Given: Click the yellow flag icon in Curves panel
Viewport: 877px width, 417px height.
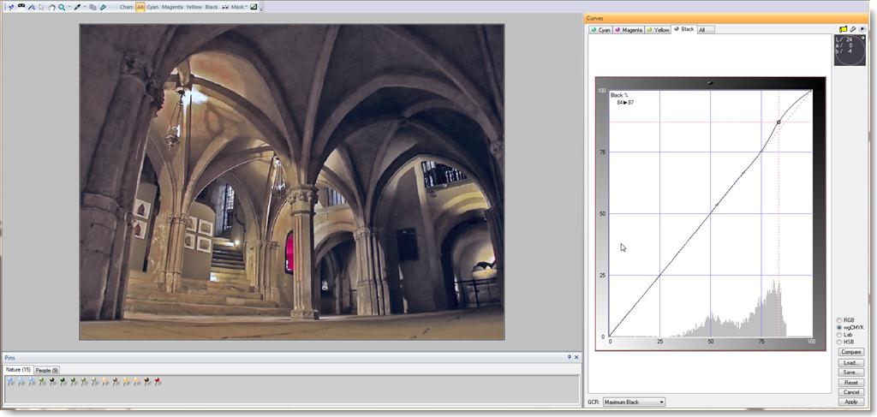Looking at the screenshot, I should click(x=843, y=29).
